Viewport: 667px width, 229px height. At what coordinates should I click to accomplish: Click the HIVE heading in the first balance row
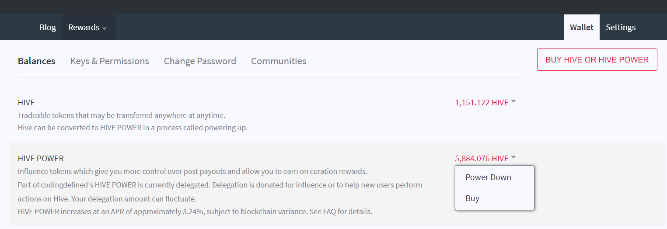point(26,103)
